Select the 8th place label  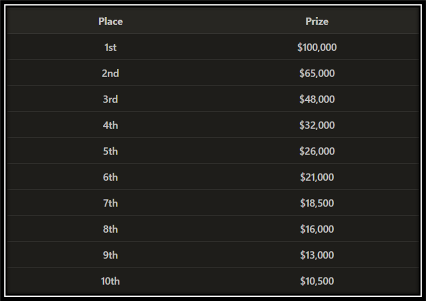pos(110,230)
